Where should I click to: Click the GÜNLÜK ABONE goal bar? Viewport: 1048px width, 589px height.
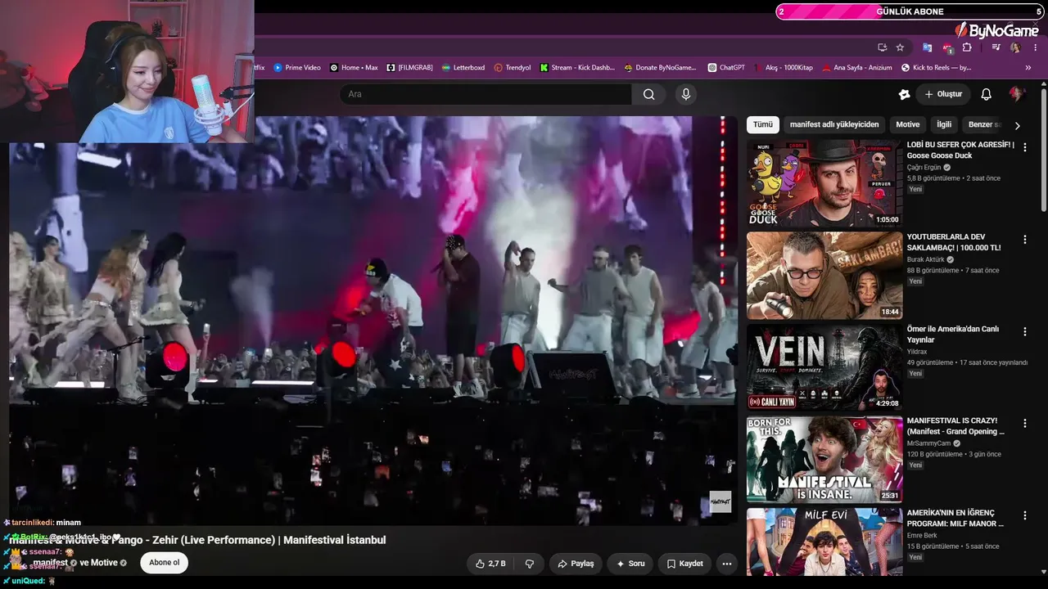910,11
